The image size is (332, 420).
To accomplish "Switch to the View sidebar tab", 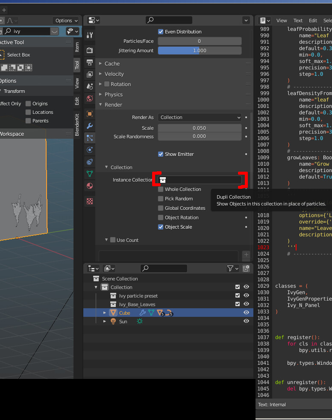I will tap(77, 83).
